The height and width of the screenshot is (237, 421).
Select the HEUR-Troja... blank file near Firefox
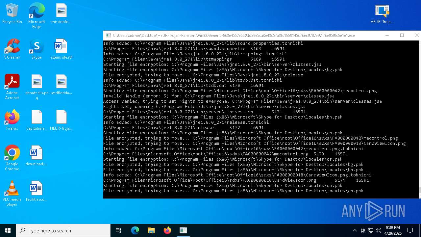61,120
